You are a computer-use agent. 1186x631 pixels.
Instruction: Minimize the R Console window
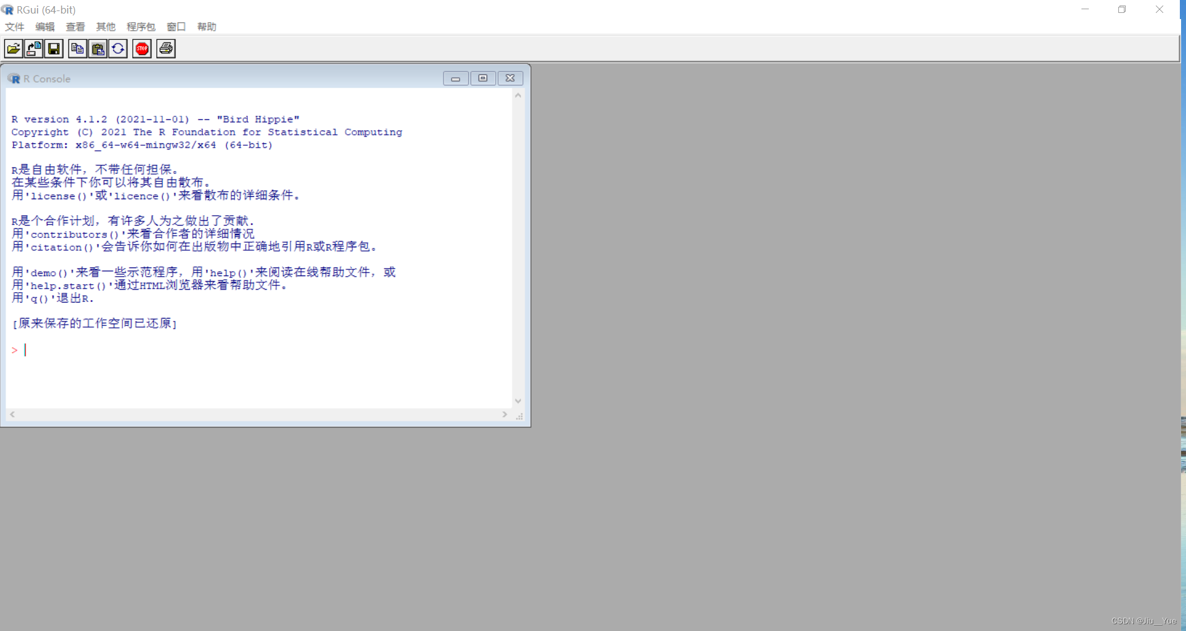[x=456, y=78]
